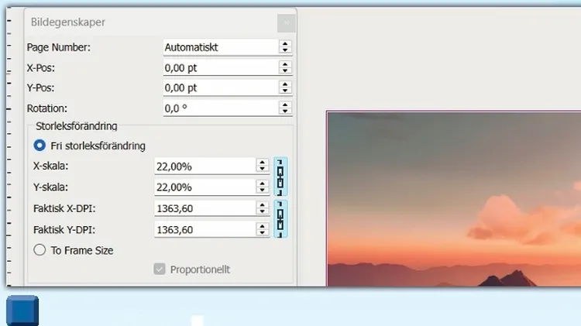Decrease Faktisk Y-DPI with down arrow

(x=263, y=233)
